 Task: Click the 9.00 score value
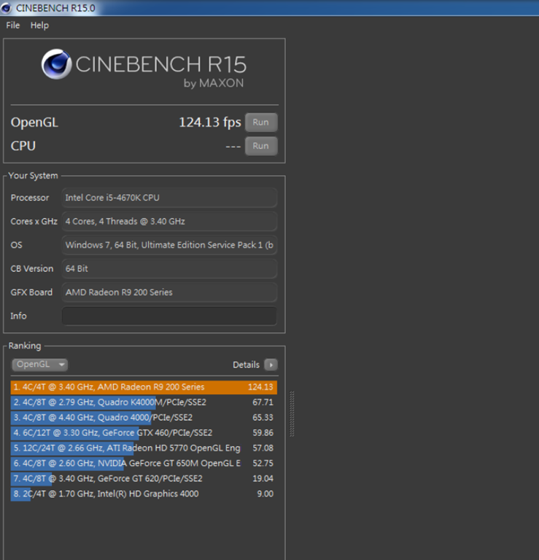tap(265, 494)
